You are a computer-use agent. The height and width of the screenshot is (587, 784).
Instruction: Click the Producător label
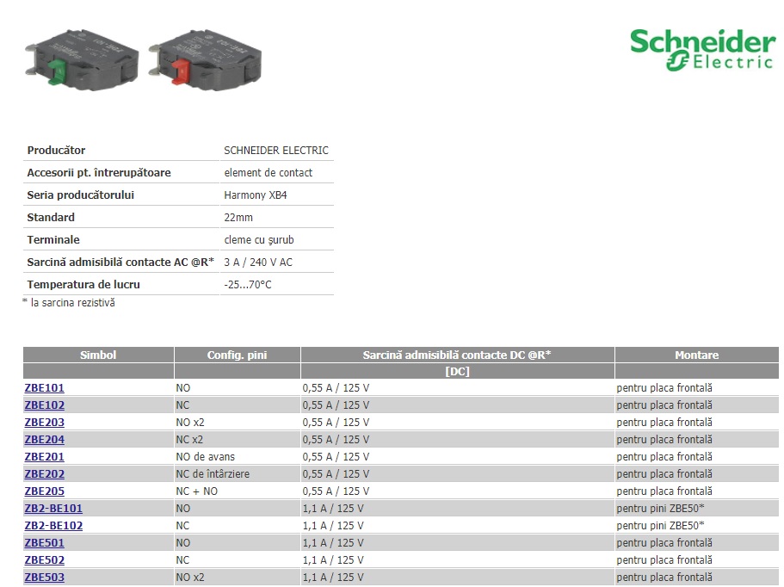coord(56,151)
